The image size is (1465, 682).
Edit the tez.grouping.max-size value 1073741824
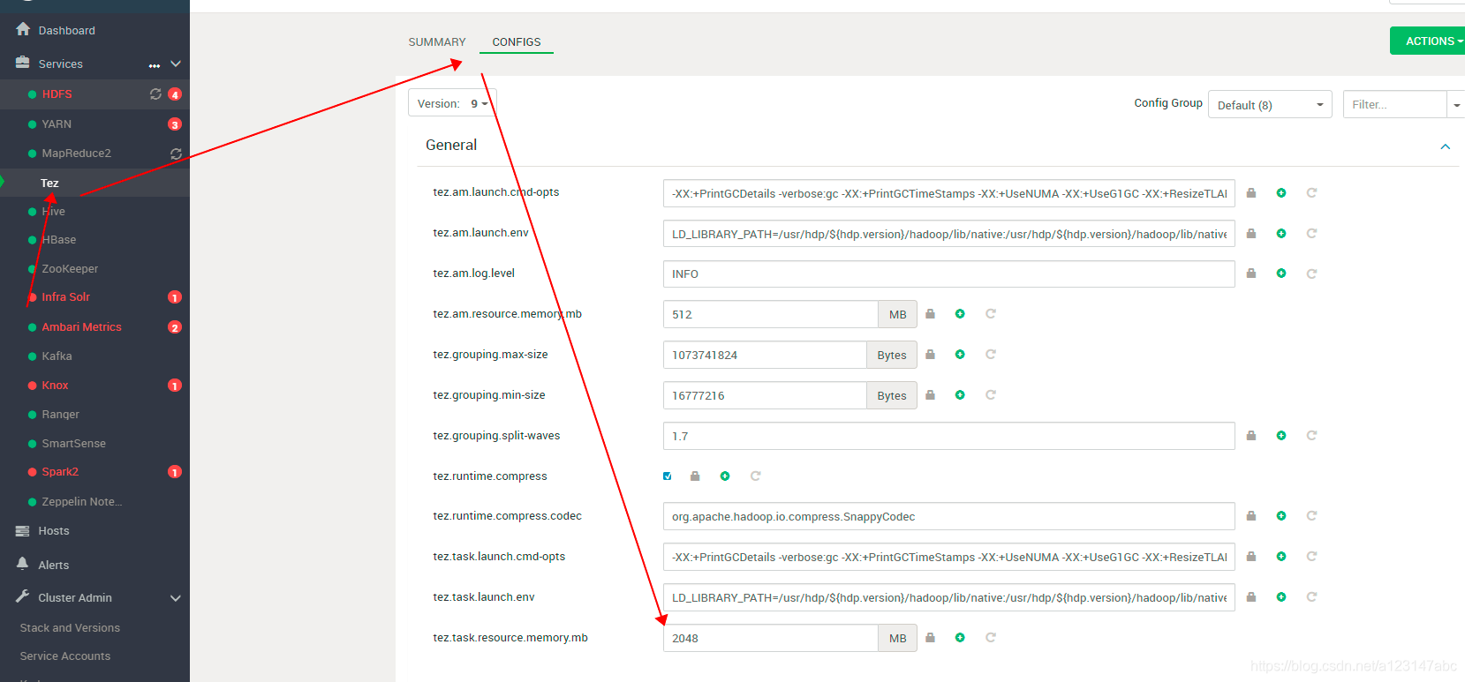(765, 355)
